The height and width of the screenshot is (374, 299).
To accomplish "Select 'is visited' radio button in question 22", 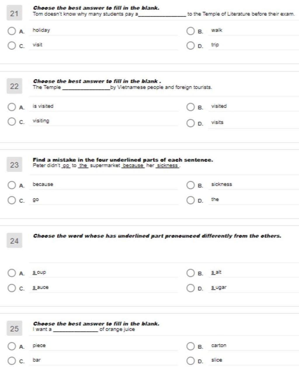I will pyautogui.click(x=12, y=107).
